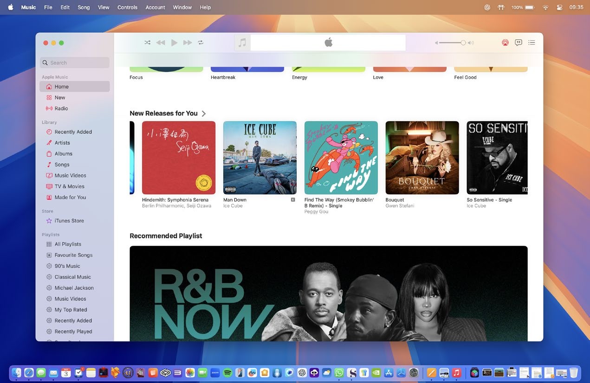Open the Music app menu
The height and width of the screenshot is (383, 590).
tap(28, 7)
